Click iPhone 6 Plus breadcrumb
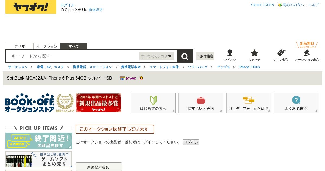The height and width of the screenshot is (171, 325). 249,67
